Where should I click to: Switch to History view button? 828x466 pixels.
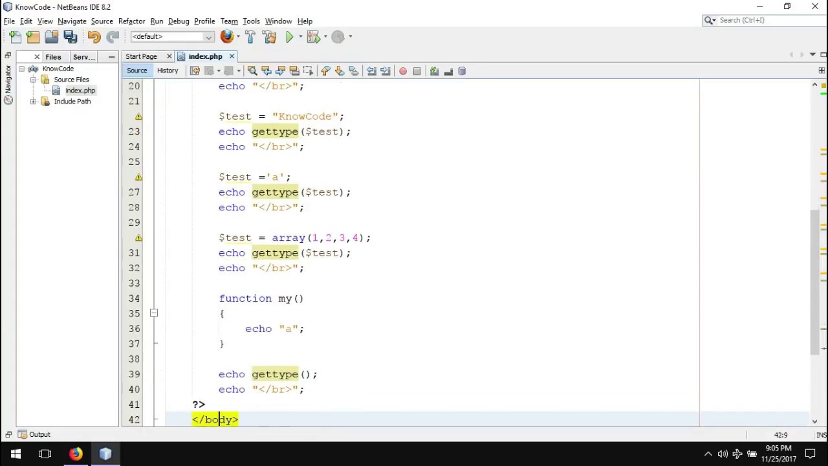168,71
